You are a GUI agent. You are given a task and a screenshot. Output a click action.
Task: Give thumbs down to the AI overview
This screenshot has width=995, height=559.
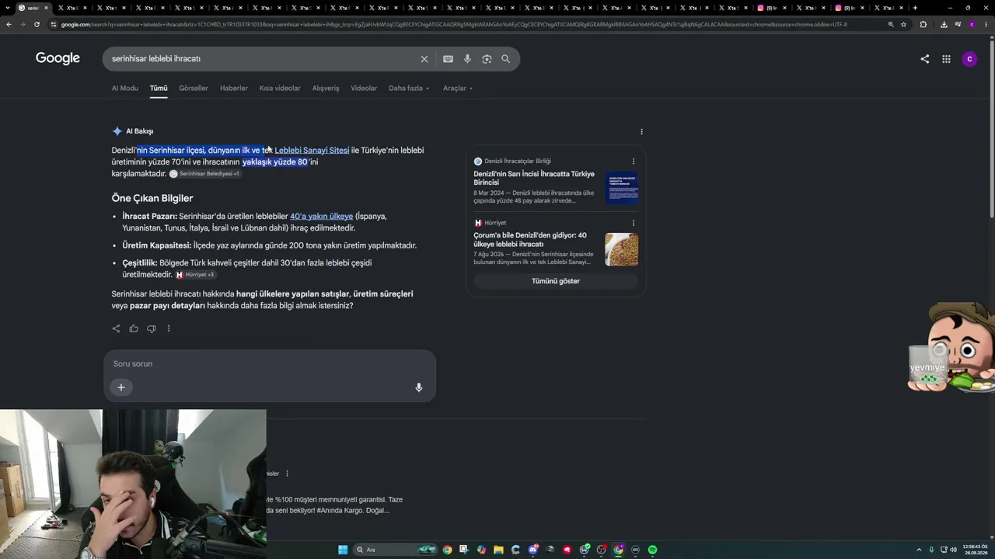point(151,328)
